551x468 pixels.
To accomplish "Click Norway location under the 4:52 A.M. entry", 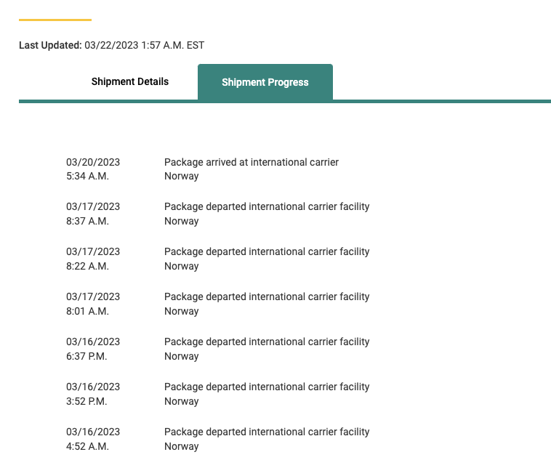I will click(x=181, y=447).
